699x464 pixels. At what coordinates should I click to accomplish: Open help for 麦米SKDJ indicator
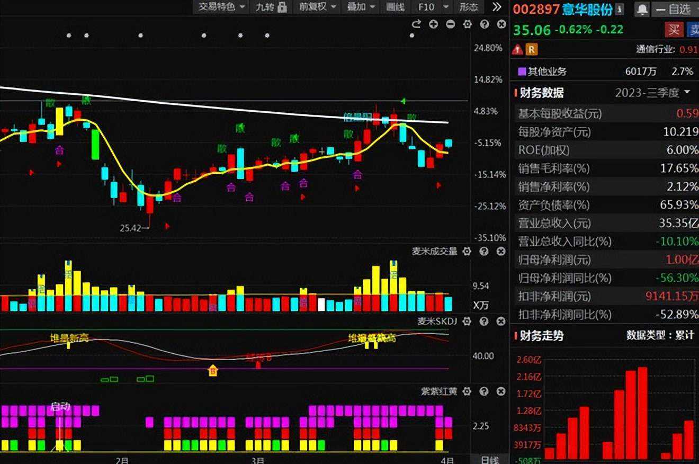(483, 322)
